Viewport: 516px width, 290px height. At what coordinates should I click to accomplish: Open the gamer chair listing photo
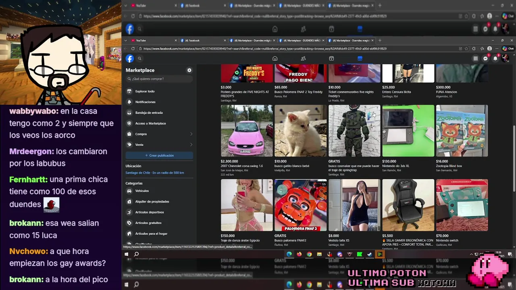(x=408, y=205)
